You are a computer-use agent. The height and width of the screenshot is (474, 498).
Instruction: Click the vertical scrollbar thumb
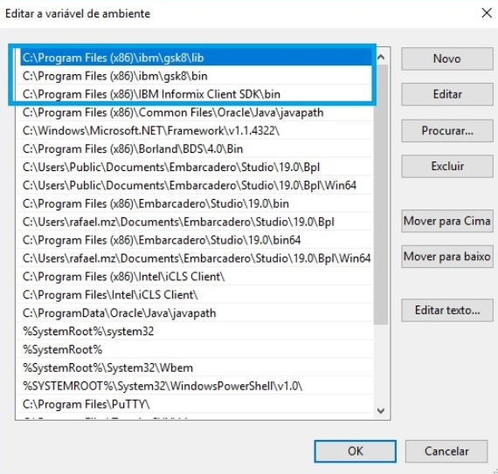[381, 195]
